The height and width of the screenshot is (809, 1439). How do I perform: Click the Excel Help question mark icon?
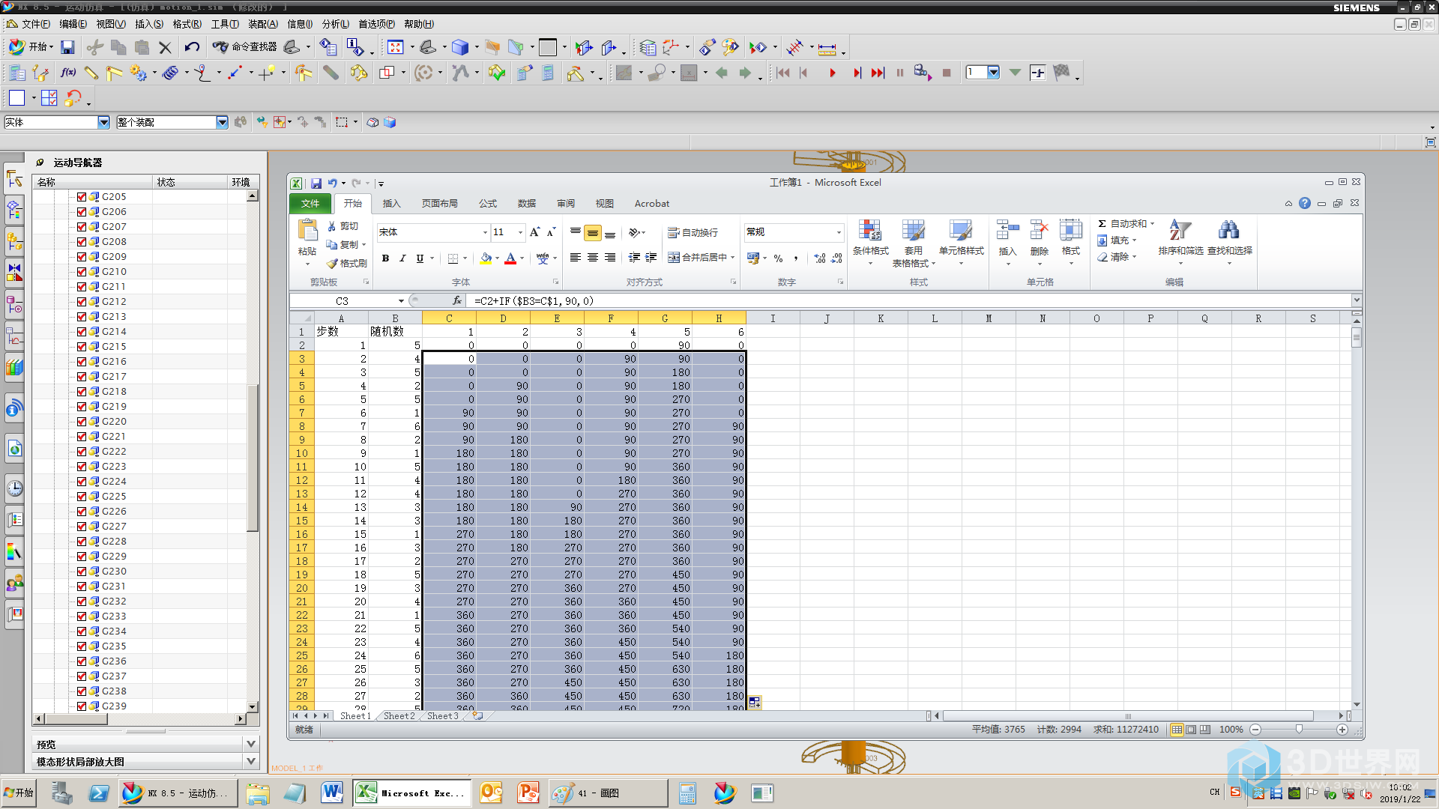coord(1305,203)
